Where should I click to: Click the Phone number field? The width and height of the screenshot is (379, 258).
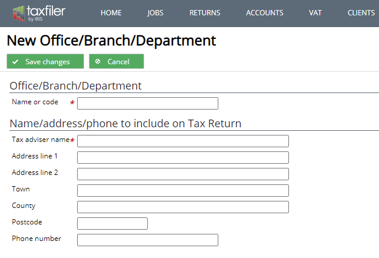tap(148, 240)
